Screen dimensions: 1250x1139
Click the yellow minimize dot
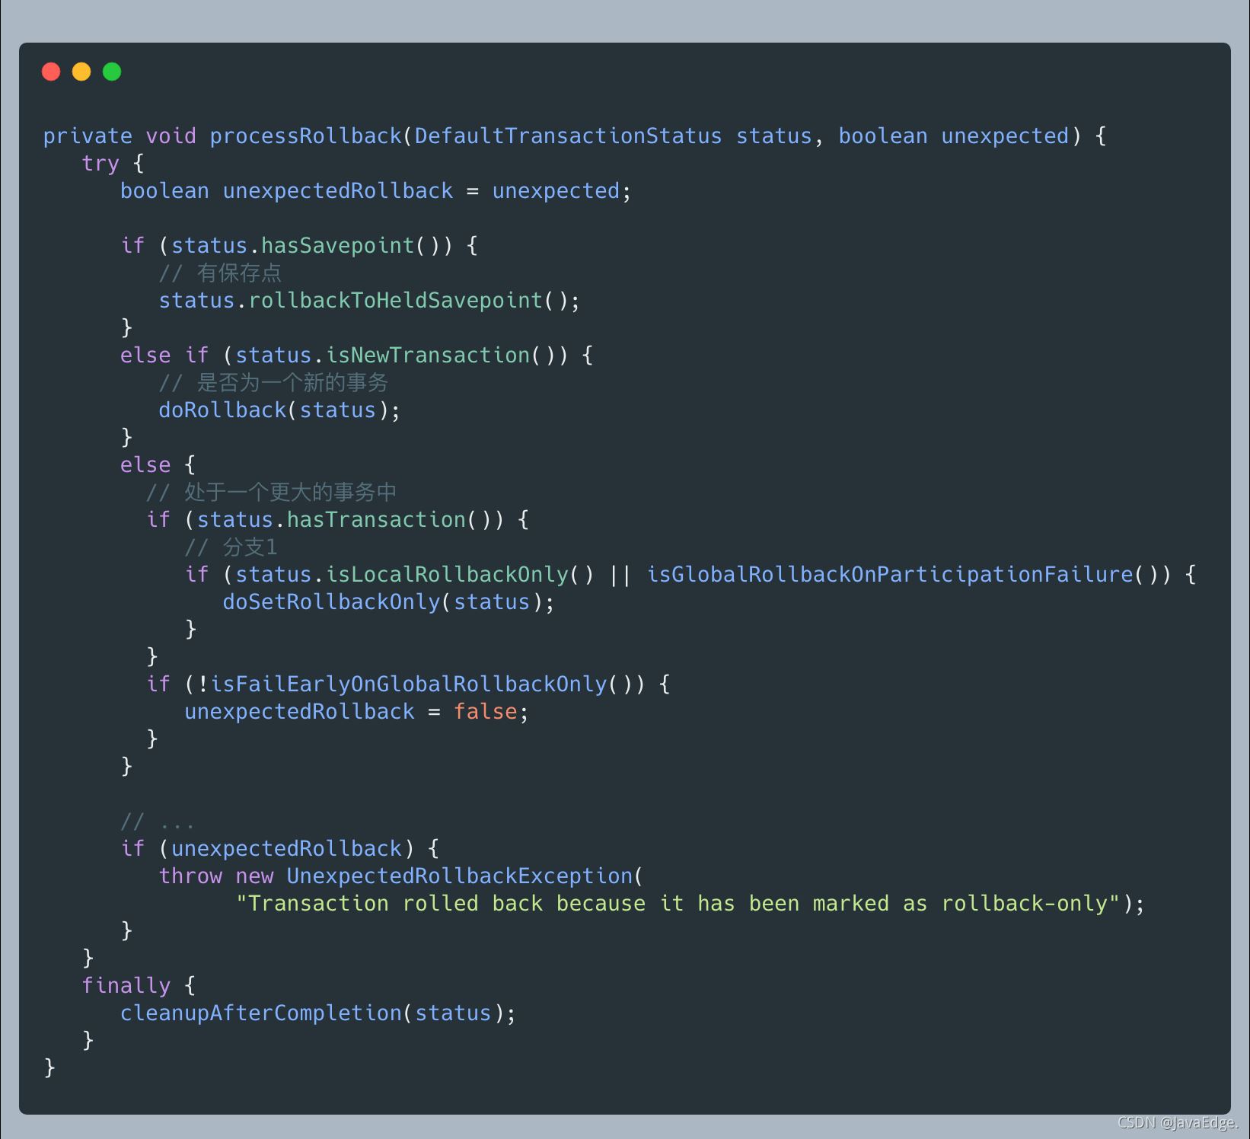(x=81, y=72)
